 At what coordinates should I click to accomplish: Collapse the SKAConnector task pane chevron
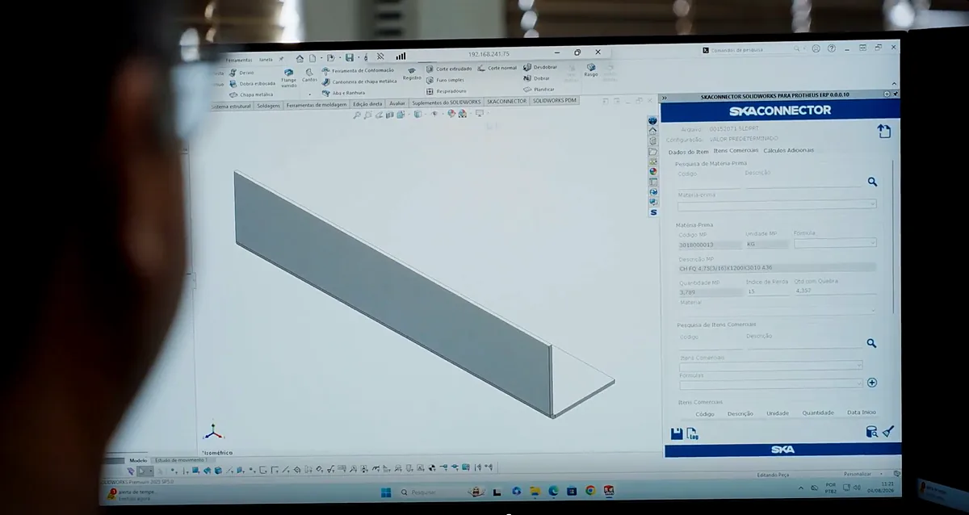pos(665,98)
